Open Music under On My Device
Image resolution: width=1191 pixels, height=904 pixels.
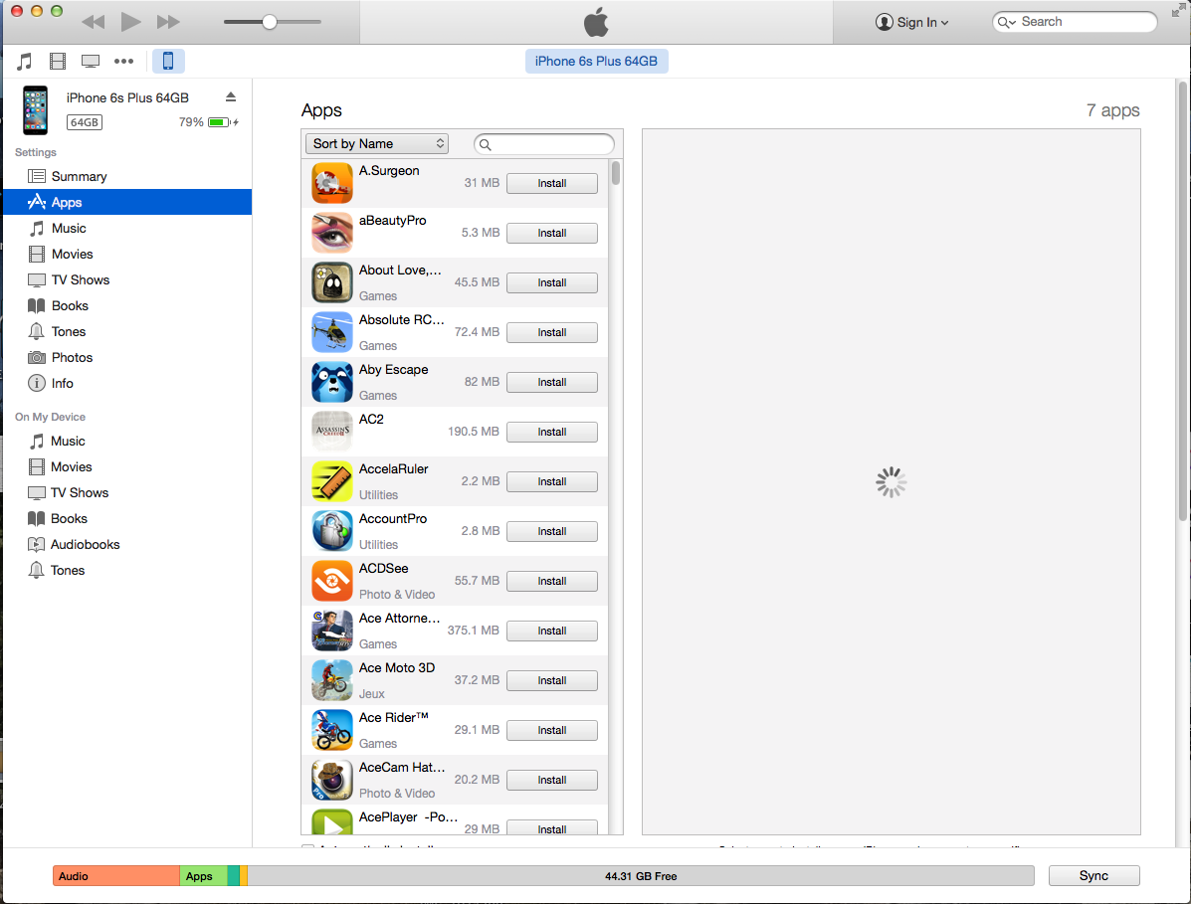click(127, 441)
